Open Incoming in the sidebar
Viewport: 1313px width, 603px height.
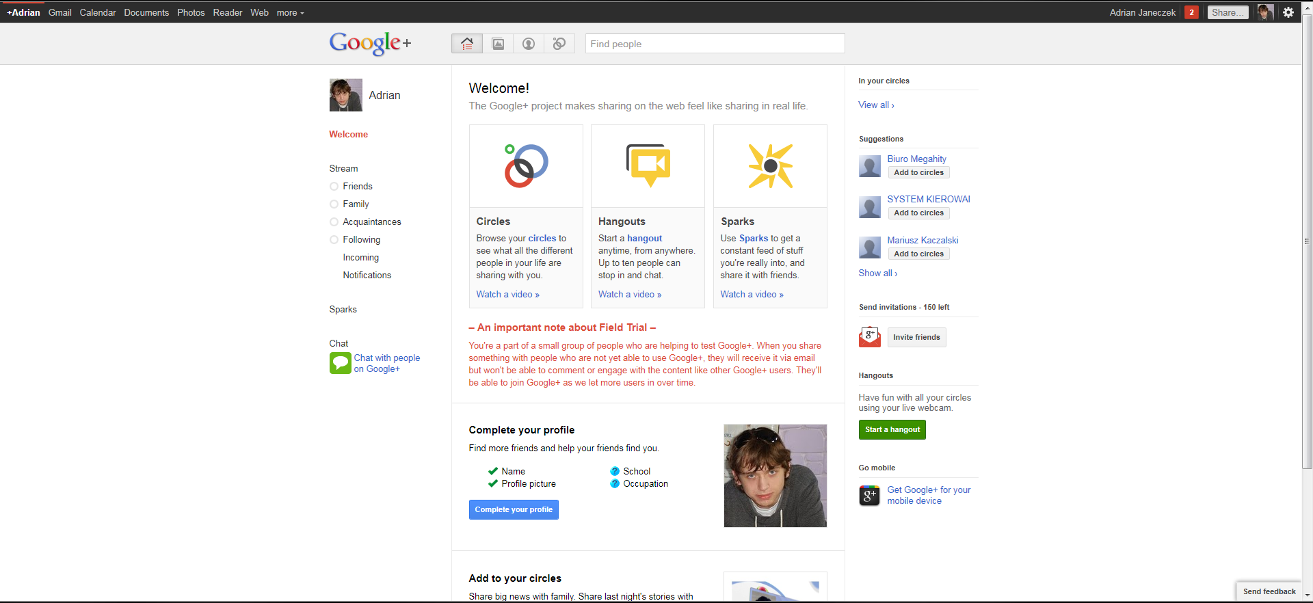(361, 258)
